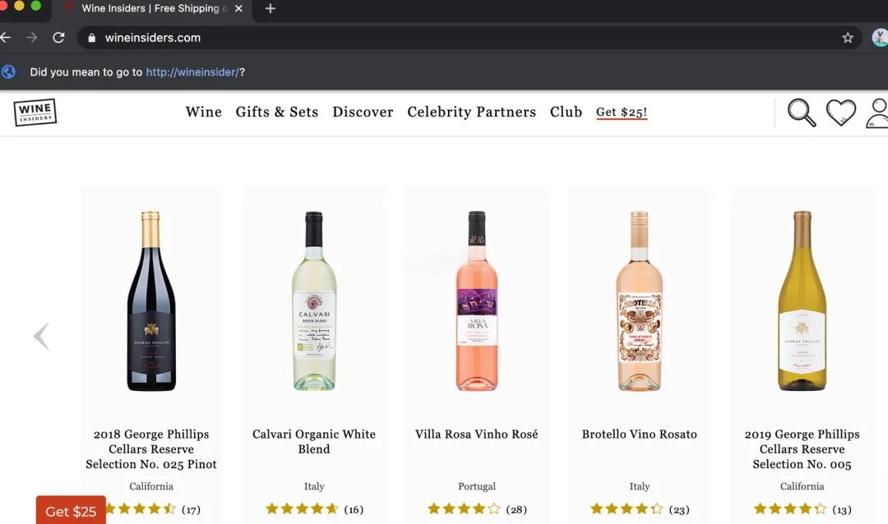Click the star rating with (28) reviews
The height and width of the screenshot is (524, 888).
coord(477,509)
